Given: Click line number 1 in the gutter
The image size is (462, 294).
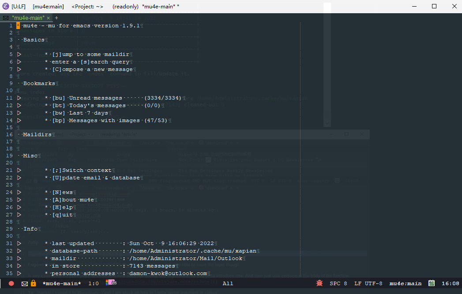Looking at the screenshot, I should click(x=11, y=26).
